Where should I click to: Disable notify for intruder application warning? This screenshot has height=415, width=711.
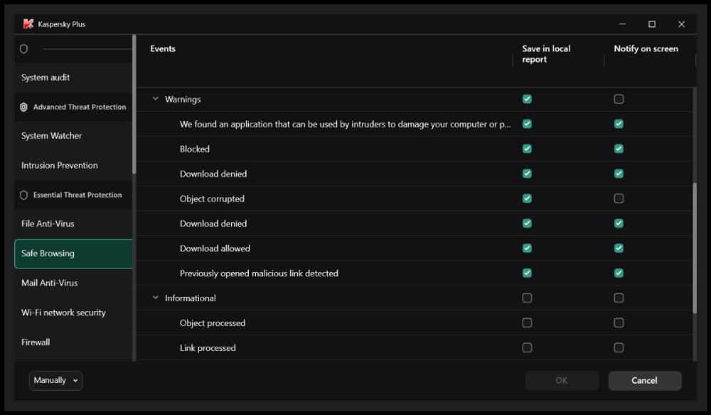click(x=619, y=124)
